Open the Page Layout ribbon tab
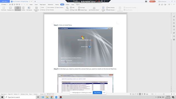Viewport: 176px width, 99px height. tap(43, 5)
